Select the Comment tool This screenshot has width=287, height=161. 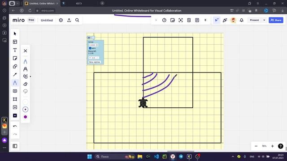point(15,91)
